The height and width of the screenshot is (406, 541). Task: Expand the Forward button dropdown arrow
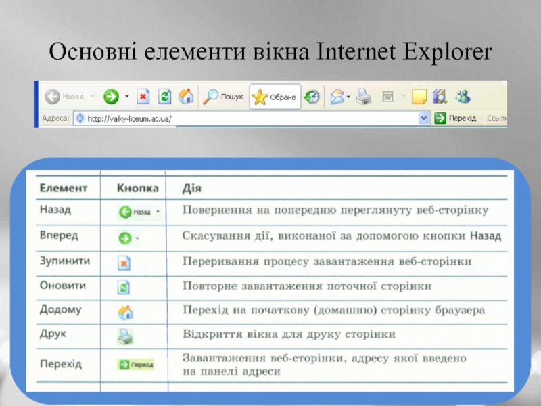pos(126,97)
